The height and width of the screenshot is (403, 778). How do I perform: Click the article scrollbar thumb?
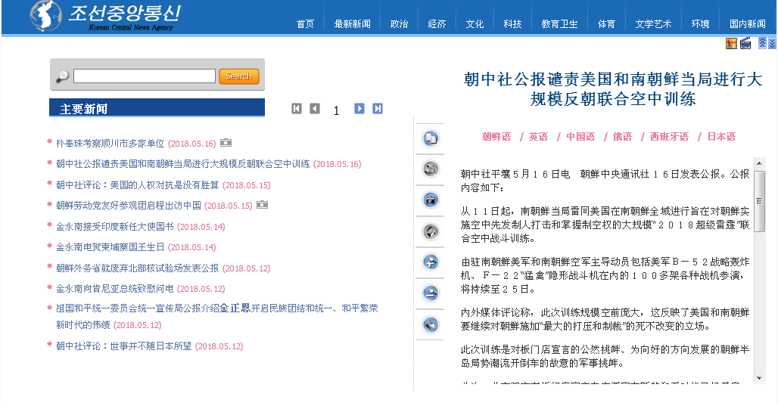759,201
